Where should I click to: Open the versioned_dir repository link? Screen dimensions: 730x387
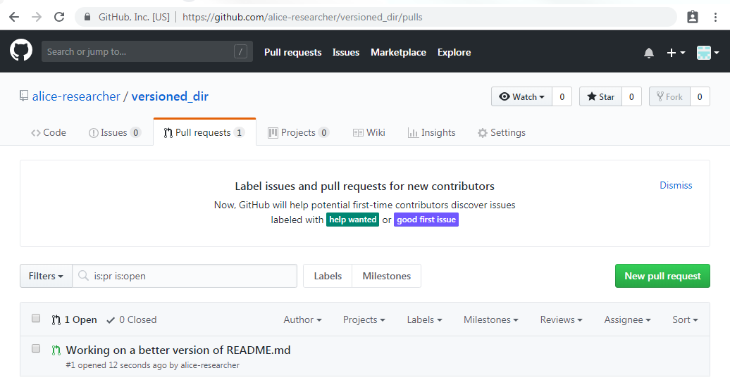170,96
